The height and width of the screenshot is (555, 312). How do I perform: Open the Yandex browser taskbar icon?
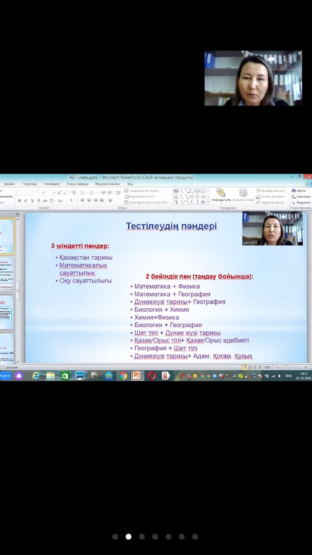pos(166,376)
